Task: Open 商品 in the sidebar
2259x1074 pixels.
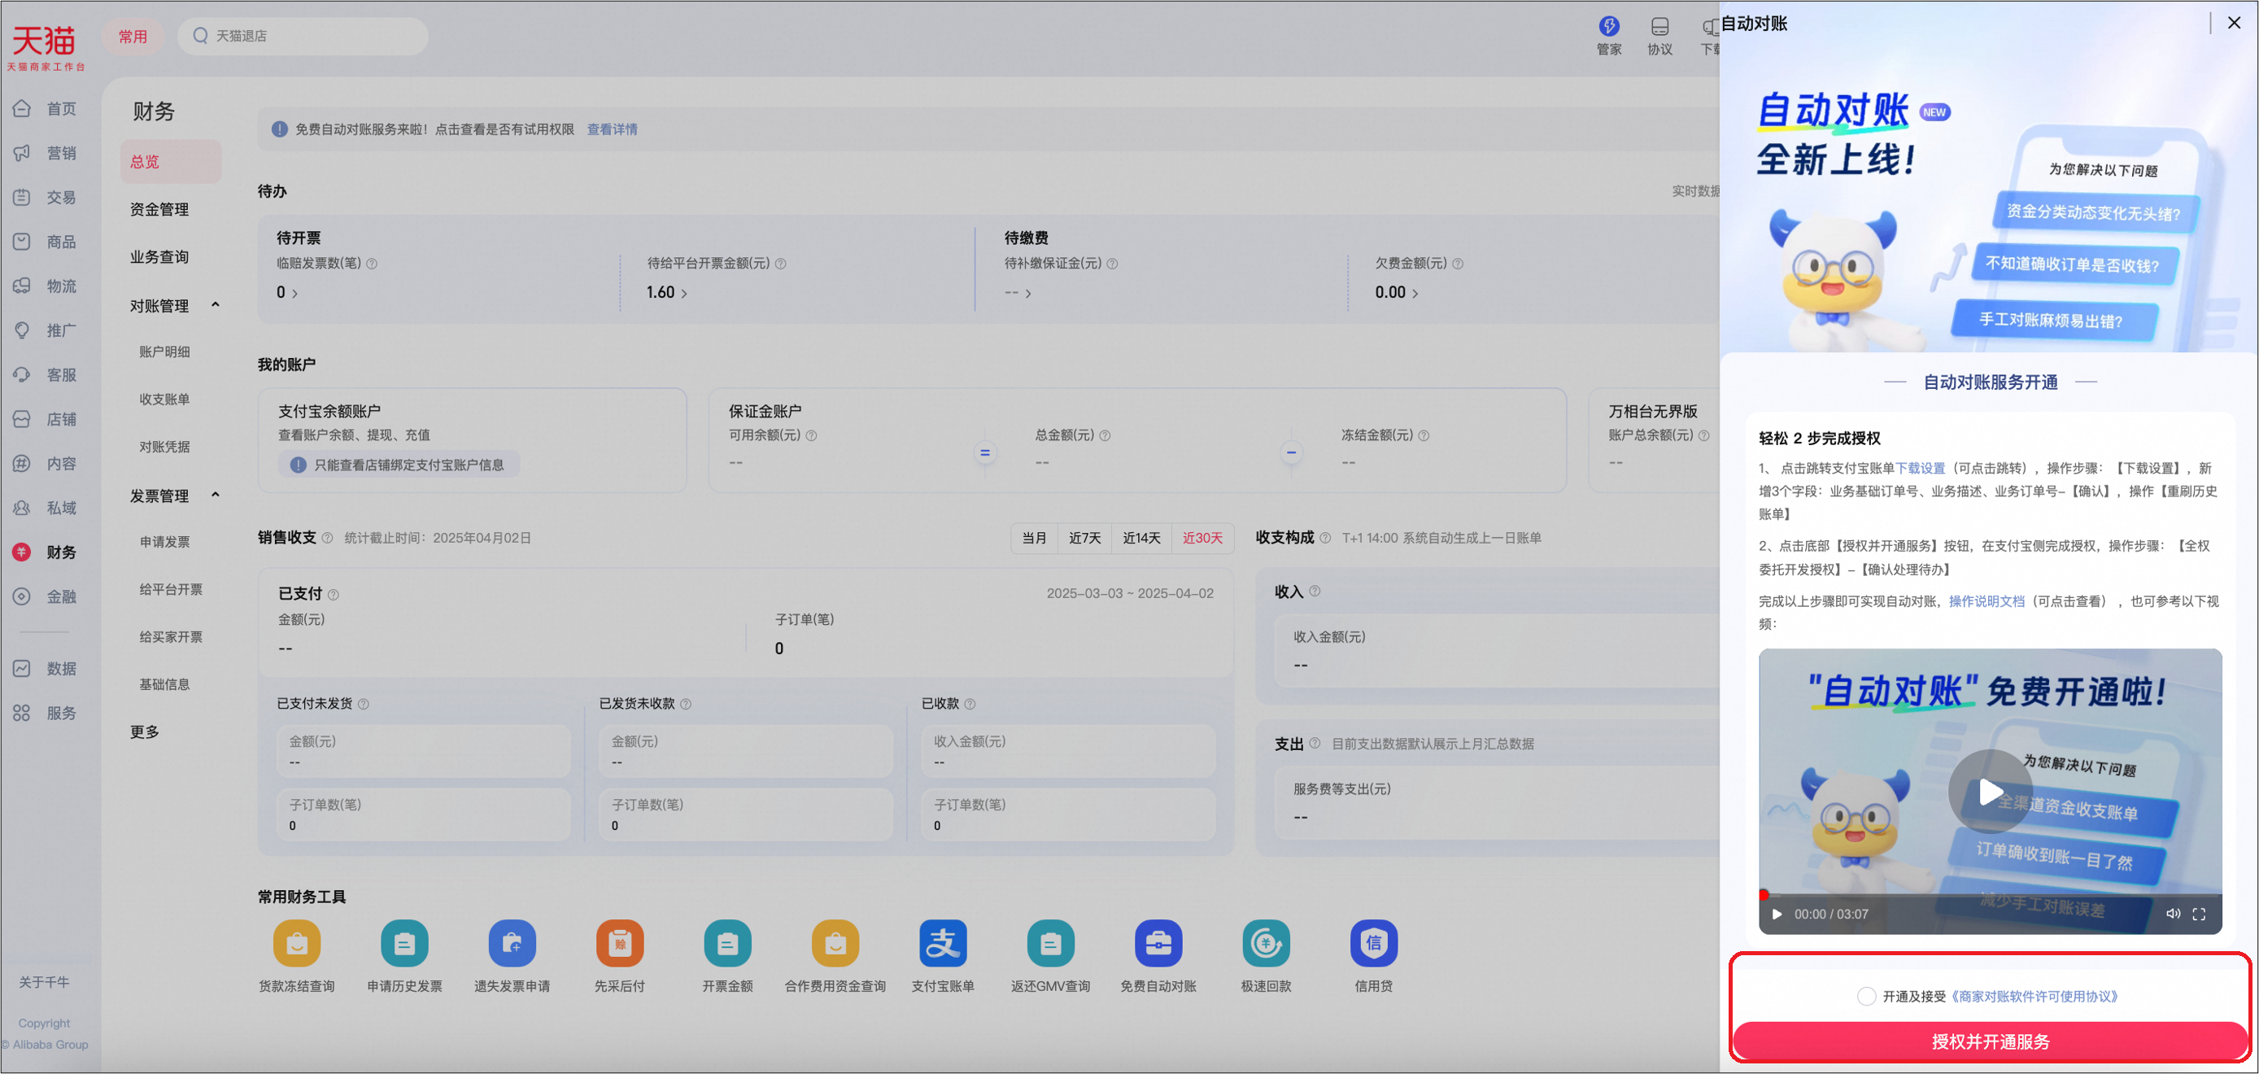Action: point(45,242)
